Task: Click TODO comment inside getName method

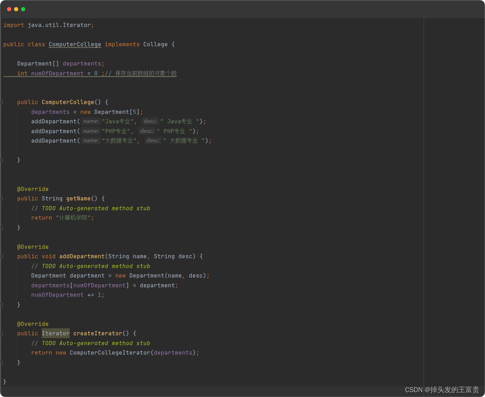Action: [91, 208]
